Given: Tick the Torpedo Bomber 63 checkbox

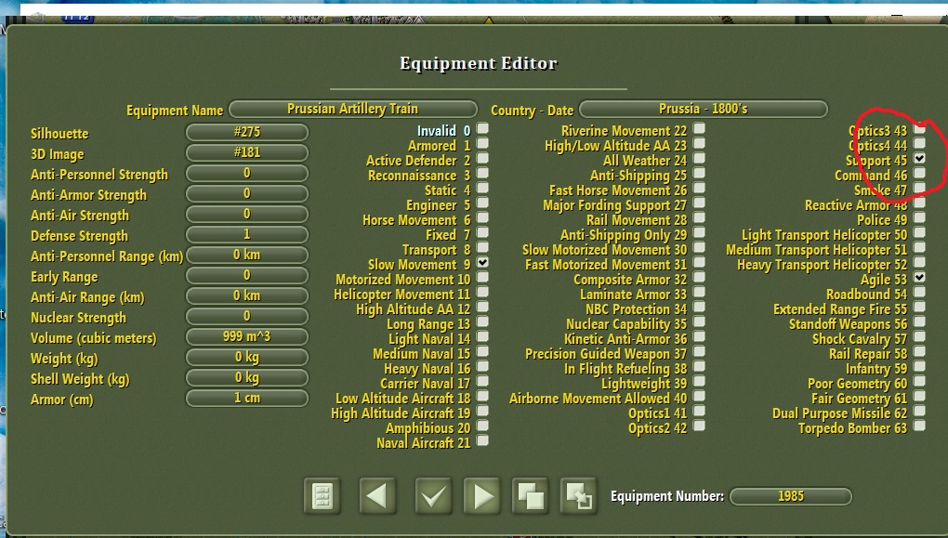Looking at the screenshot, I should [x=919, y=426].
